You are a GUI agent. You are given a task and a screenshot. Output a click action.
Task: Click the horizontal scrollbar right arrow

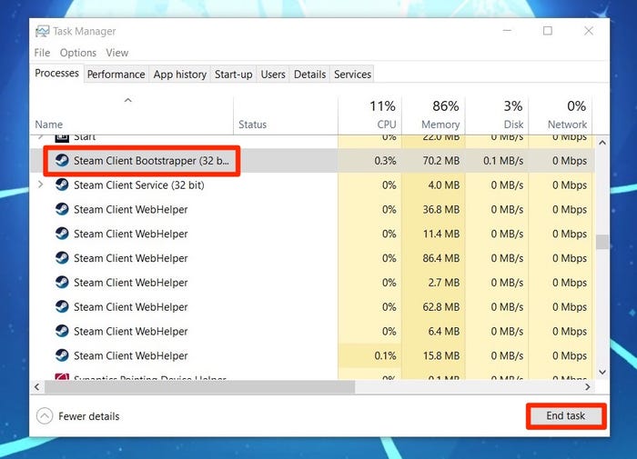[x=588, y=387]
